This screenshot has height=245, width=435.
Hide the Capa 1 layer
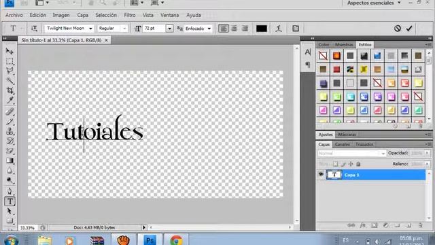pos(321,175)
